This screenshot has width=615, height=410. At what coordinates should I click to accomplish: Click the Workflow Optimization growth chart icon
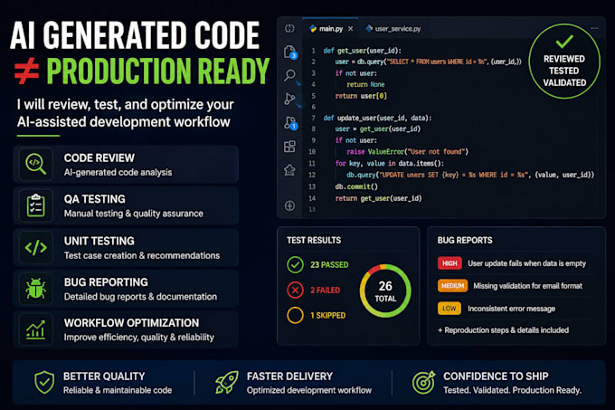35,329
